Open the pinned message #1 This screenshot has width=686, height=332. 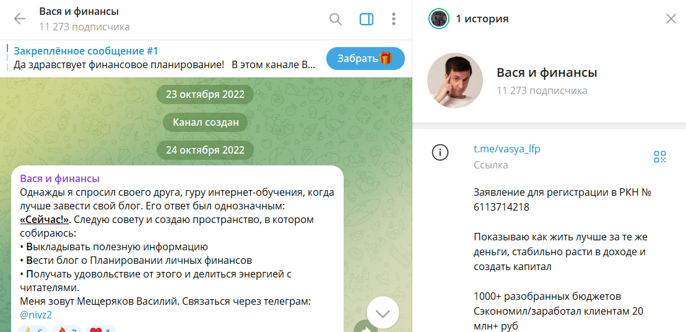pyautogui.click(x=164, y=58)
